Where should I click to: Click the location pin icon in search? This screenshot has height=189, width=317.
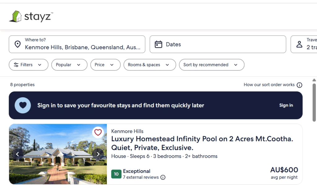(x=18, y=44)
